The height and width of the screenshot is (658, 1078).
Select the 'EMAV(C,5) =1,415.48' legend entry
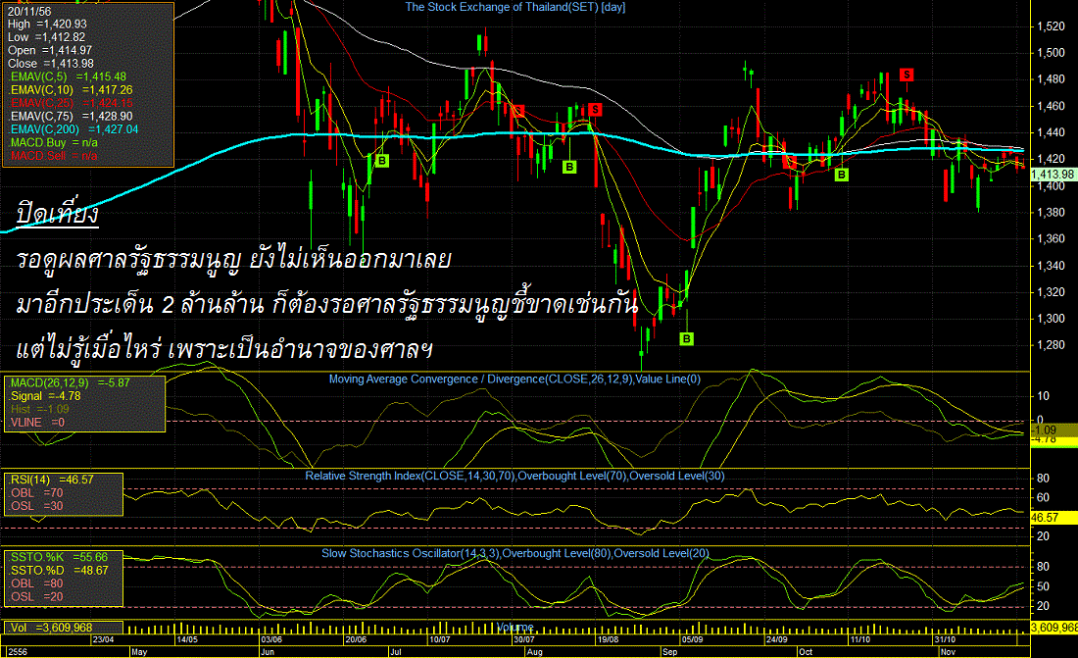pyautogui.click(x=68, y=76)
